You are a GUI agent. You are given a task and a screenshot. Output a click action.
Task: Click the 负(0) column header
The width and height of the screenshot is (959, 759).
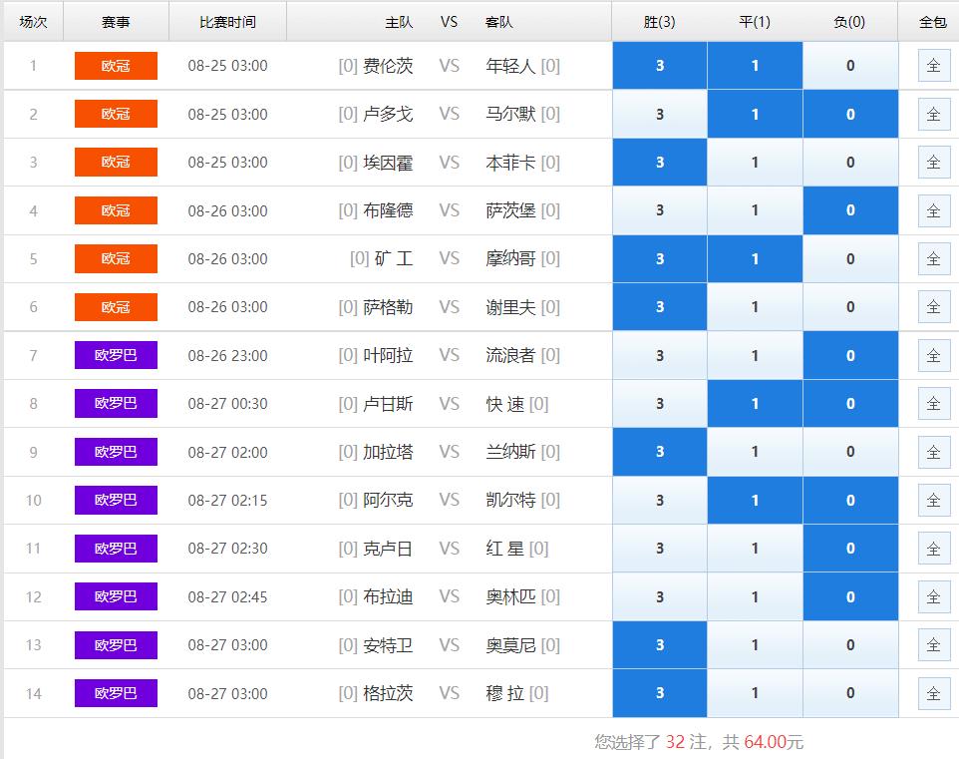coord(849,22)
